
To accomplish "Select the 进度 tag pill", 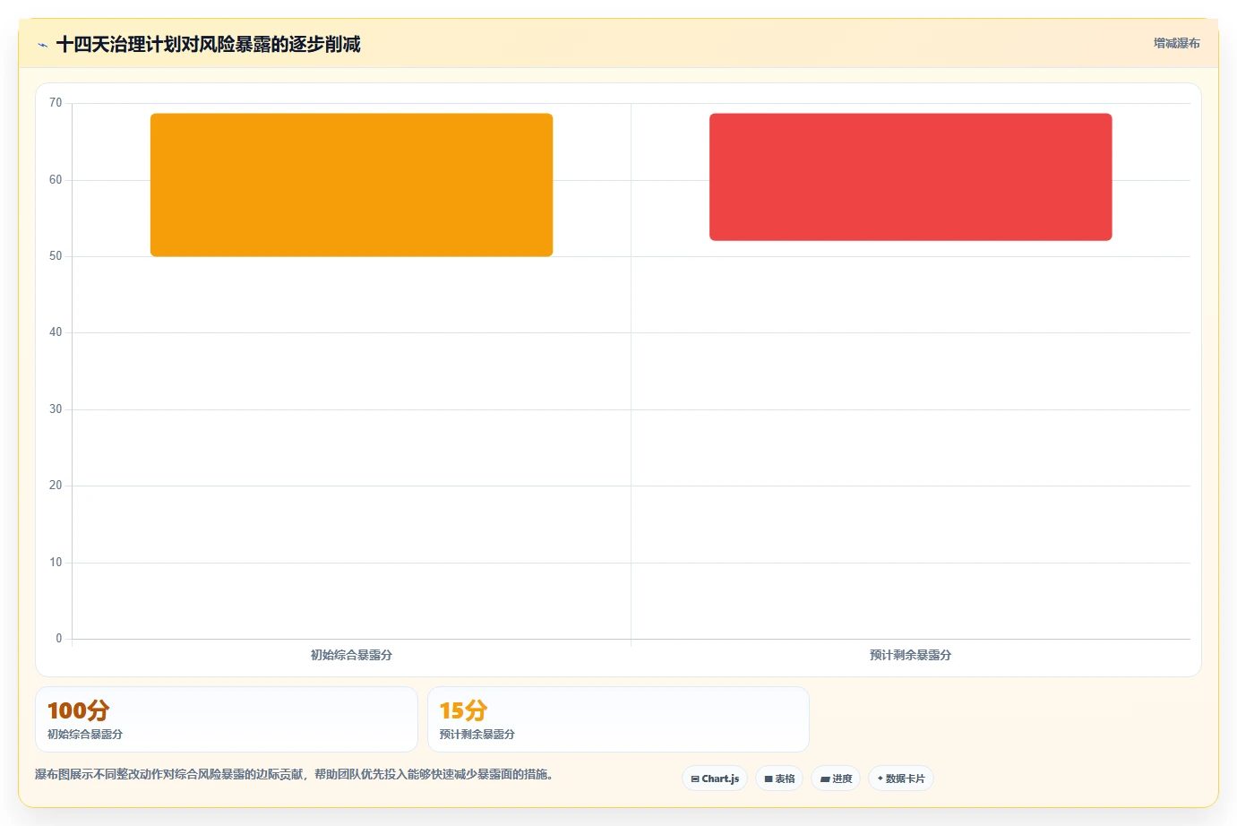I will pos(836,779).
